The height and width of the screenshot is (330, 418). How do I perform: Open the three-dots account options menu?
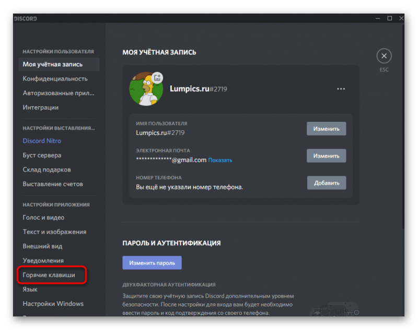341,89
